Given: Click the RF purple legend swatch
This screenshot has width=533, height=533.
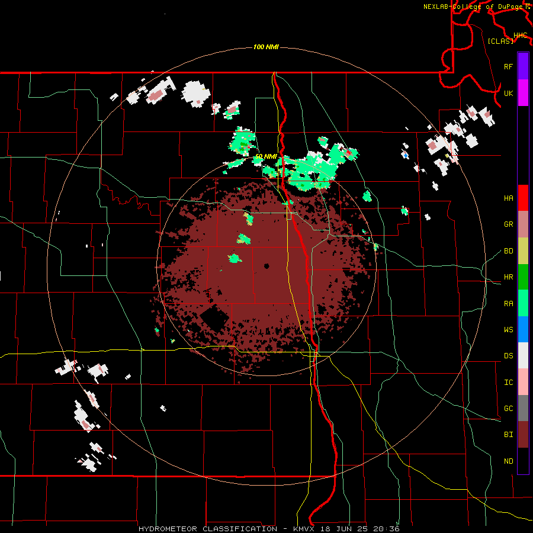Looking at the screenshot, I should click(523, 66).
